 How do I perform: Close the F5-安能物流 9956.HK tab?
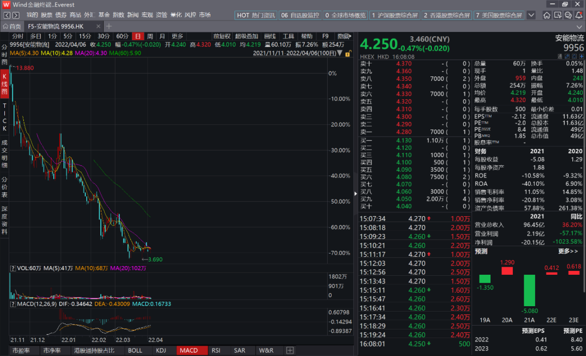(98, 26)
